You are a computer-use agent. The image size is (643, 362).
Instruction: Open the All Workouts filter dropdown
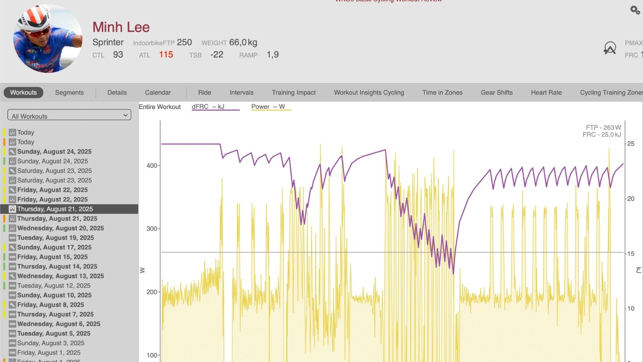[x=69, y=116]
